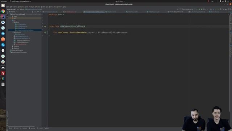Click the Search Everywhere magnifier icon
Image resolution: width=232 pixels, height=131 pixels.
[x=231, y=9]
